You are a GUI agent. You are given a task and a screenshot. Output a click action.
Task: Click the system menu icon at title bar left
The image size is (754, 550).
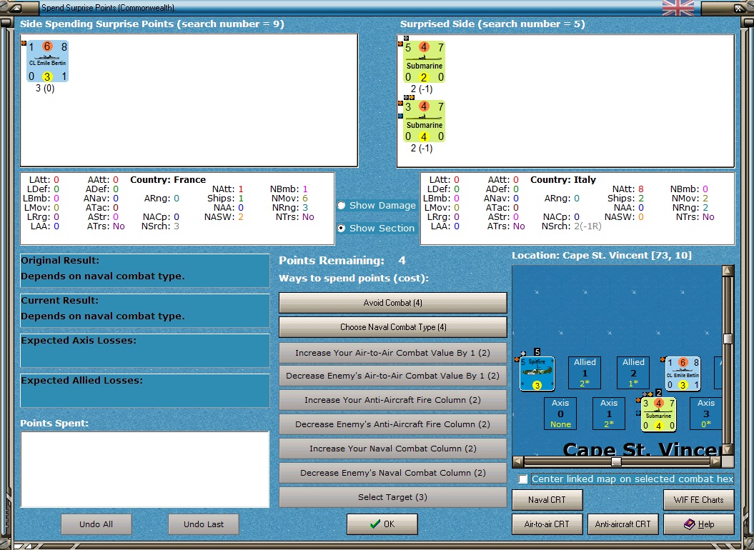click(x=15, y=8)
